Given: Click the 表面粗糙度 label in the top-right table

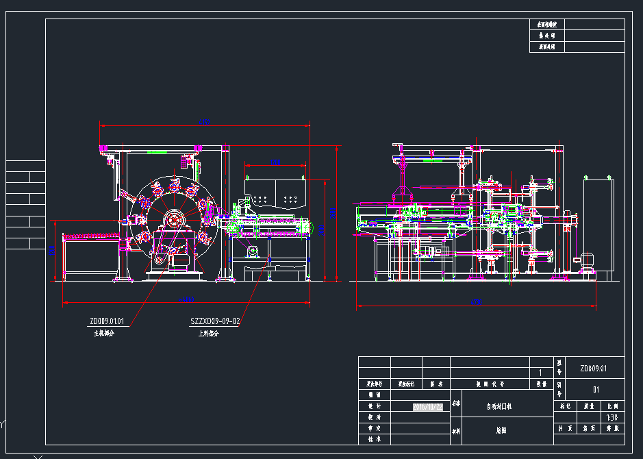Looking at the screenshot, I should click(x=547, y=24).
